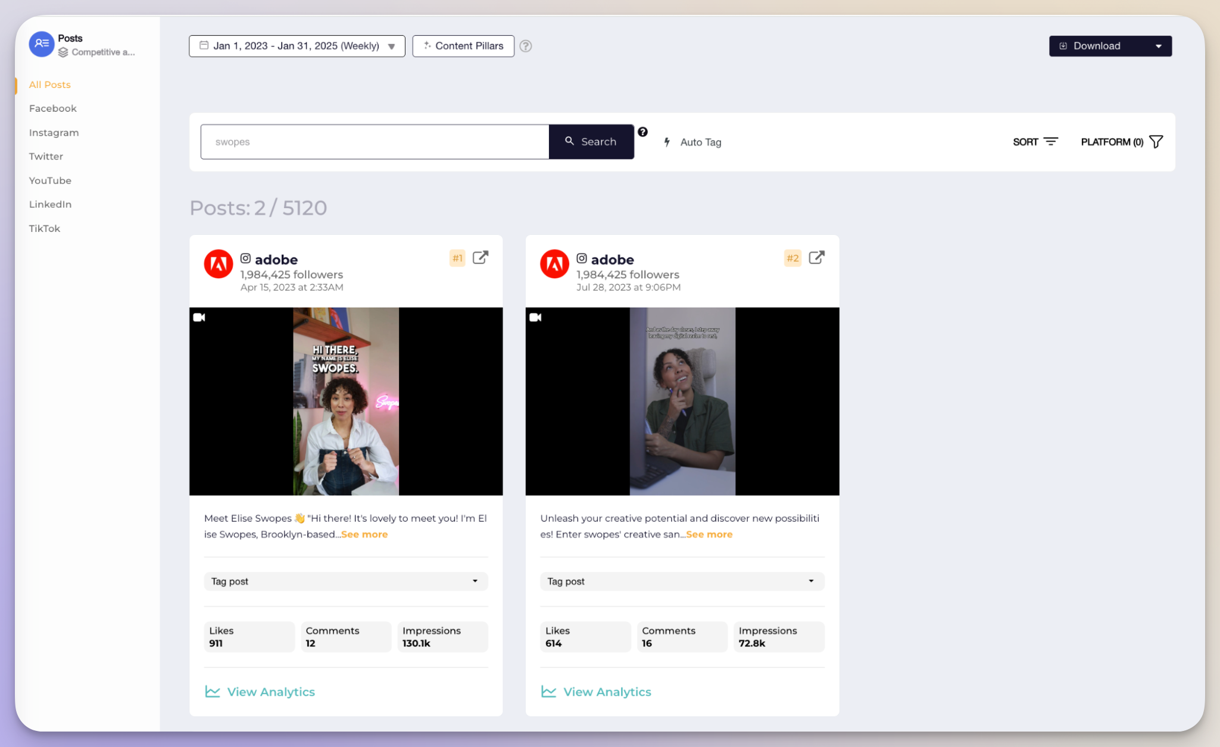Viewport: 1220px width, 747px height.
Task: Click the black question mark beside Search
Action: coord(642,132)
